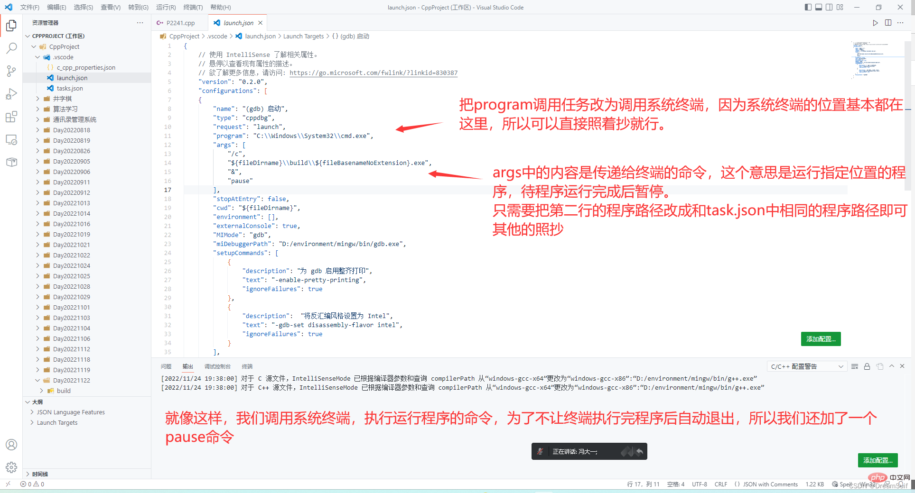This screenshot has height=493, width=915.
Task: Click the Run triangle icon in editor toolbar
Action: pos(875,23)
